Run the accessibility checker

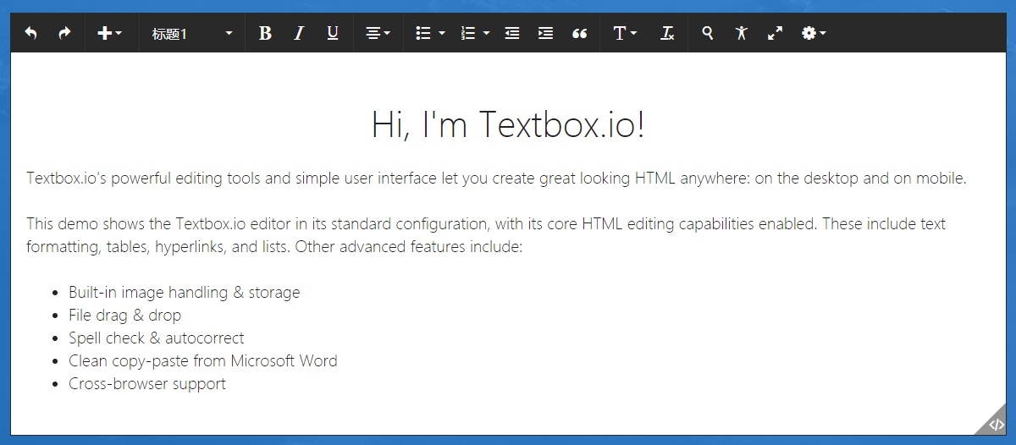click(x=741, y=33)
